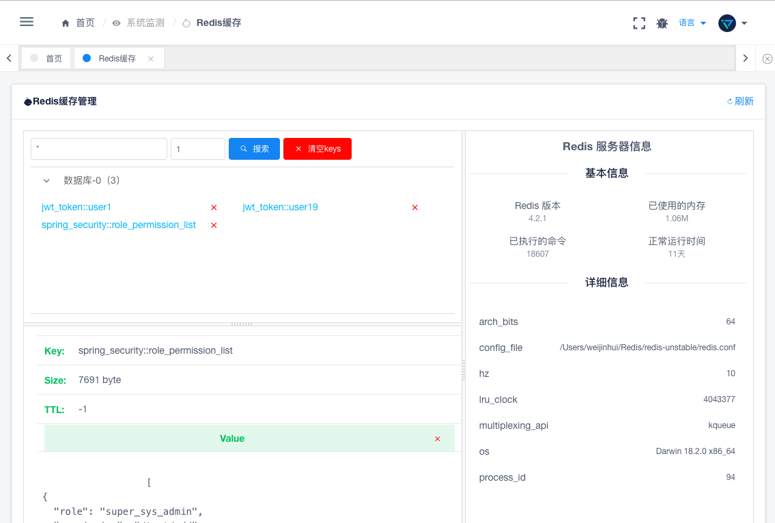The image size is (775, 523).
Task: Click the Redis 版本 4.2.1 value
Action: point(537,218)
